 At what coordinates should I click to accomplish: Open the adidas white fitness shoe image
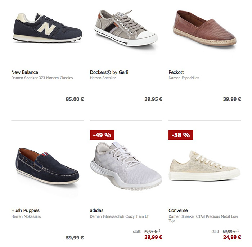126,166
